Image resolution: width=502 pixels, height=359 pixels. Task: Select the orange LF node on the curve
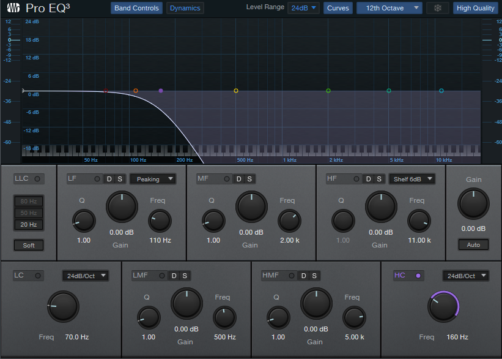pos(136,91)
